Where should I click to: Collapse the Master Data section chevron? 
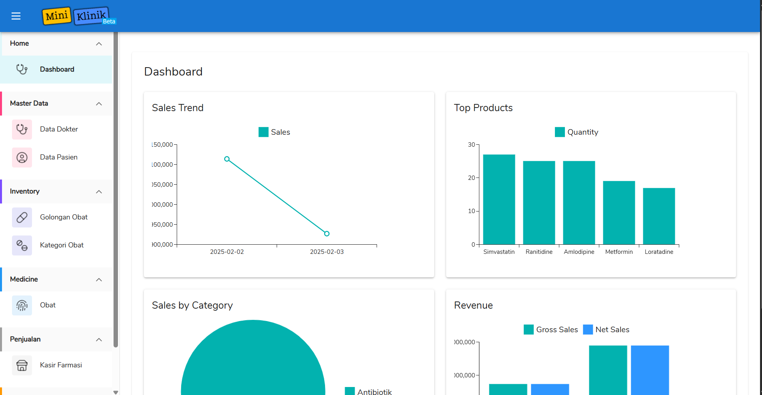(99, 104)
